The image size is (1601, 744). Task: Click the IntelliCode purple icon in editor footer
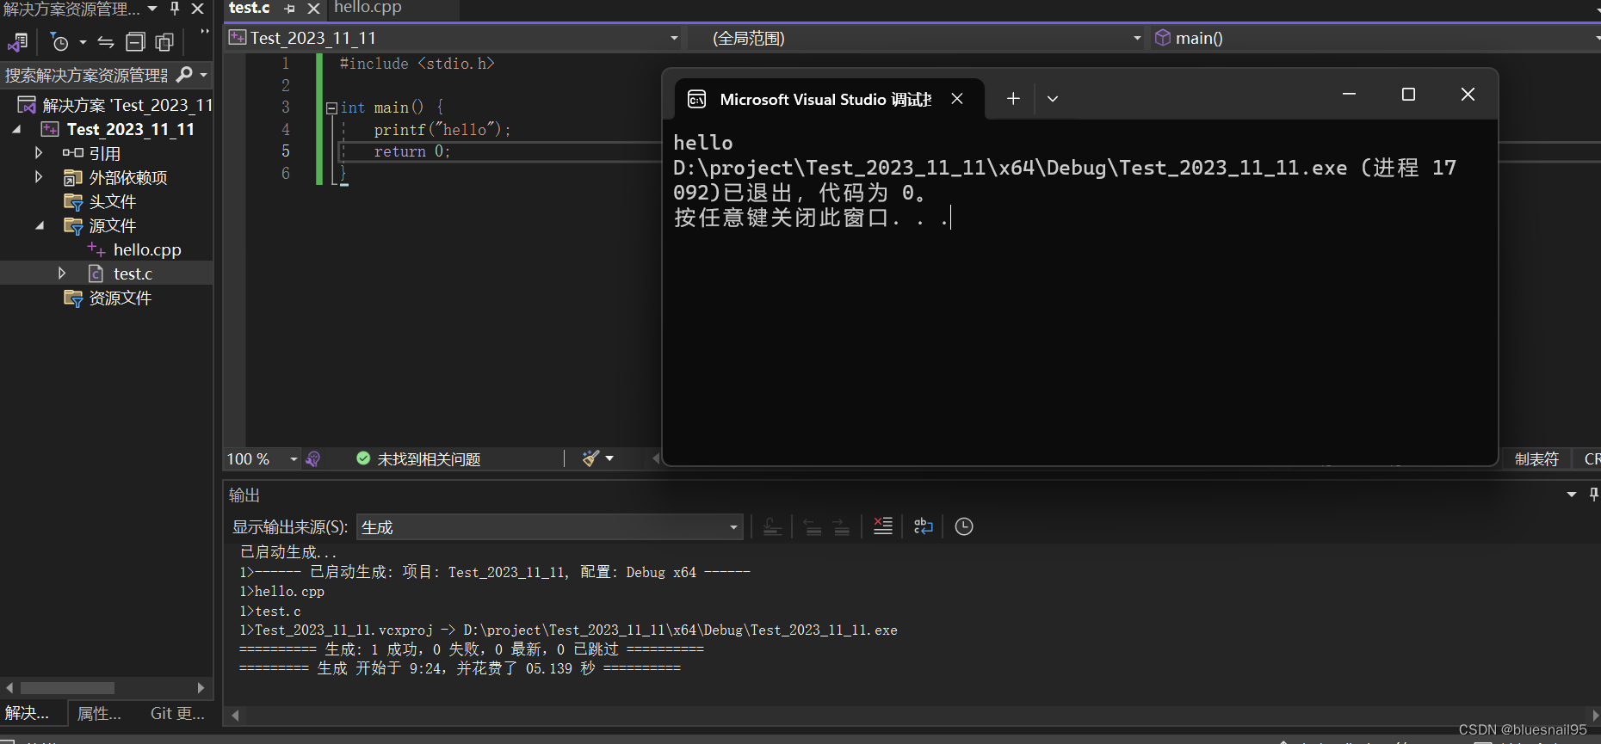313,459
